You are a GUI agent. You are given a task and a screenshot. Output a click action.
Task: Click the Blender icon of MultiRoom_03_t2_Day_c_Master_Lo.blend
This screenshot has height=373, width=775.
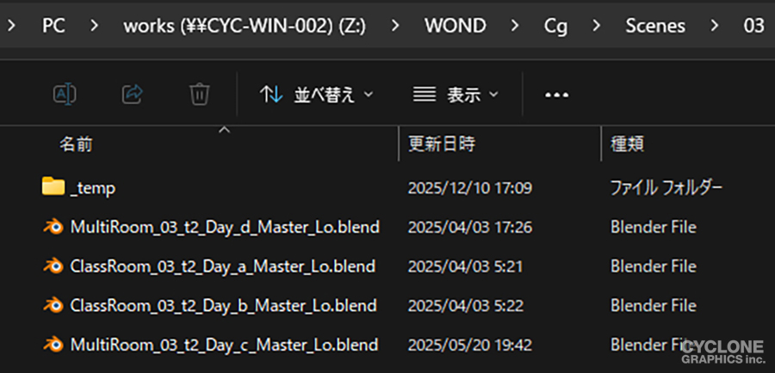click(53, 344)
